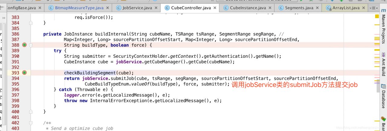The image size is (387, 131).
Task: Click the 'try' keyword on line 389
Action: (x=57, y=51)
